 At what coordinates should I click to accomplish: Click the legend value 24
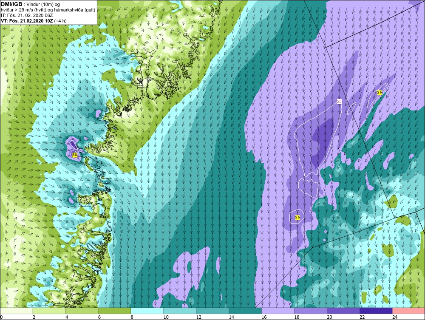point(395,317)
